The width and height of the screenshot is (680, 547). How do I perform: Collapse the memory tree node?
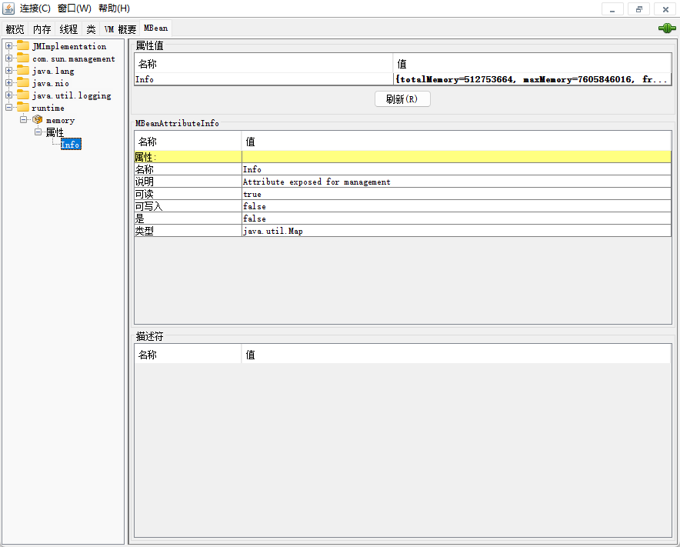[23, 119]
